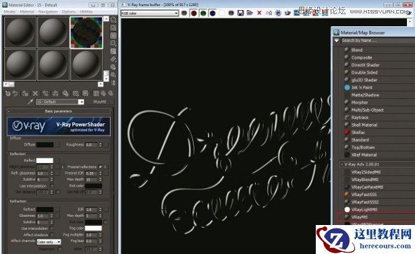
Task: Click Assign Material to Selection icon
Action: tap(25, 93)
